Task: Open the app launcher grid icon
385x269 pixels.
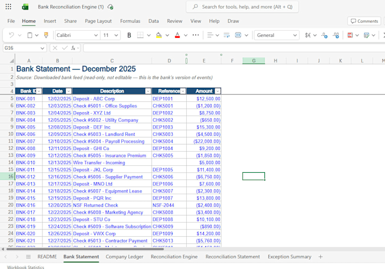Action: coord(8,7)
